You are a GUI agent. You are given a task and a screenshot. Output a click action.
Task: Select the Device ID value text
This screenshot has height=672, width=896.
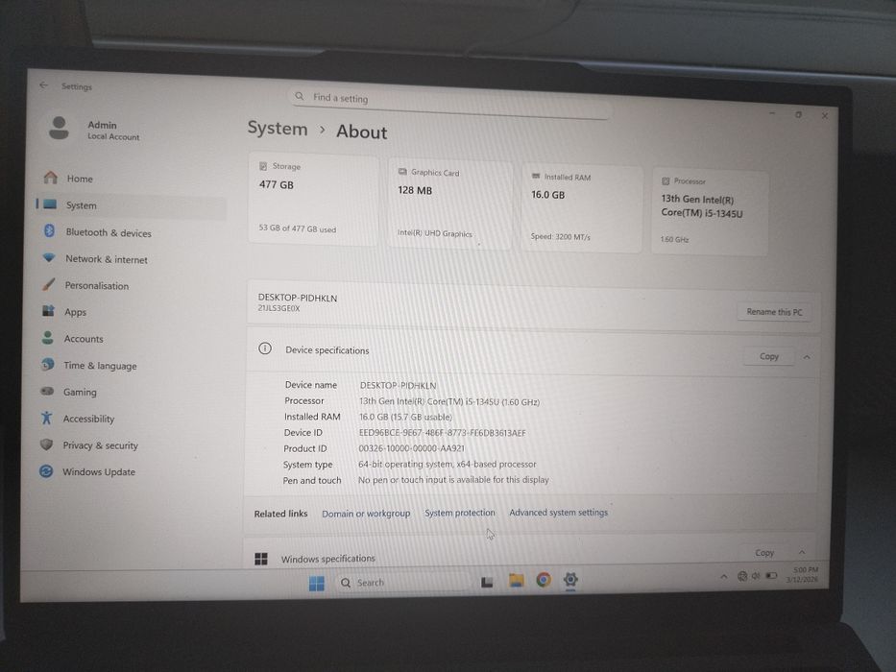[442, 433]
